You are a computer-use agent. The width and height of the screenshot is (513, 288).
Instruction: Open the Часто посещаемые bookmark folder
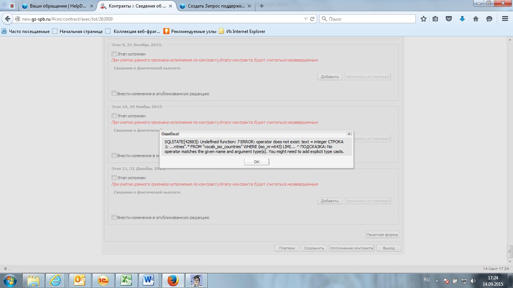pos(26,31)
